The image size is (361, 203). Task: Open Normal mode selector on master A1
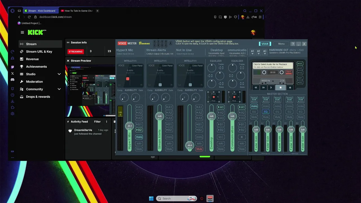pyautogui.click(x=254, y=100)
